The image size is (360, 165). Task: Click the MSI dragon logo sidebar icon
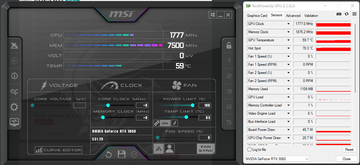click(x=14, y=46)
